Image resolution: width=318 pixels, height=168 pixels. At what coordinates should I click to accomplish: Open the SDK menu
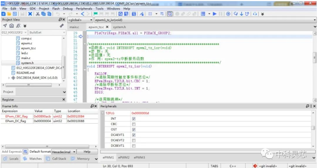coord(32,9)
